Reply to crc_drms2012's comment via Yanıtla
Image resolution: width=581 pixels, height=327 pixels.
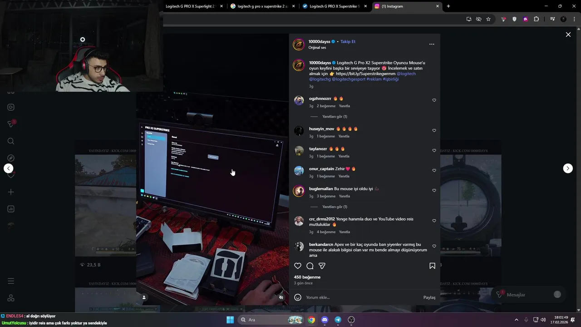tap(344, 232)
